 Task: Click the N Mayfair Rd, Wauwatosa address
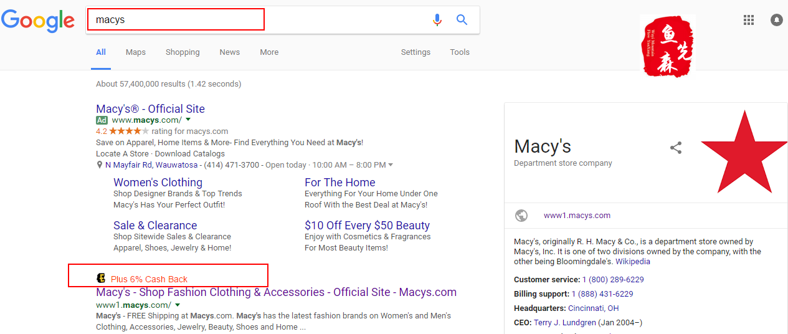[151, 165]
